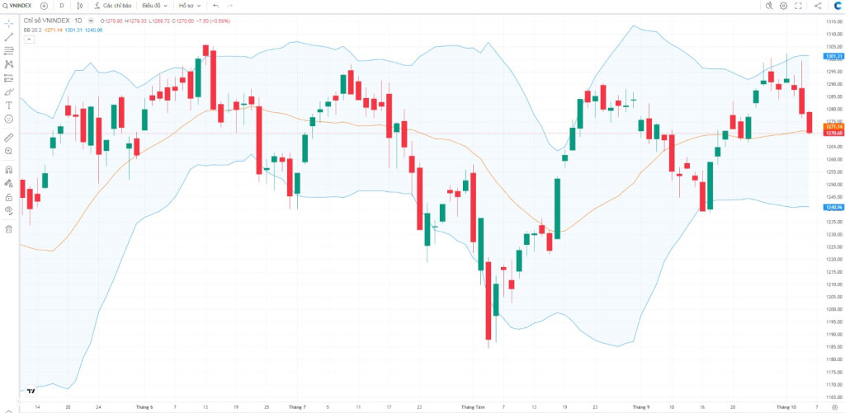This screenshot has height=413, width=845.
Task: Toggle hide all drawings eye icon
Action: (x=8, y=210)
